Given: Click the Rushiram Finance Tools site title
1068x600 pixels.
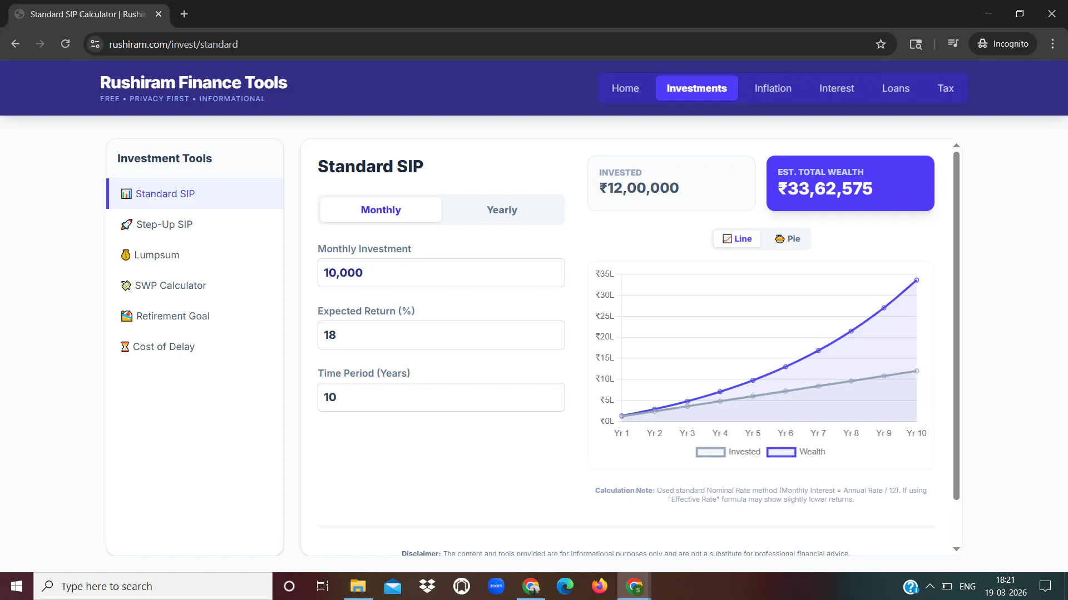Looking at the screenshot, I should pos(194,82).
